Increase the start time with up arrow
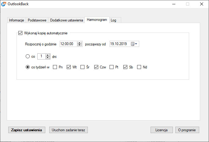 [x=79, y=43]
